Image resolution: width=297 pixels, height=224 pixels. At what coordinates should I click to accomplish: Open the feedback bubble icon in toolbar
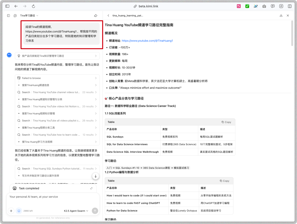[273, 6]
